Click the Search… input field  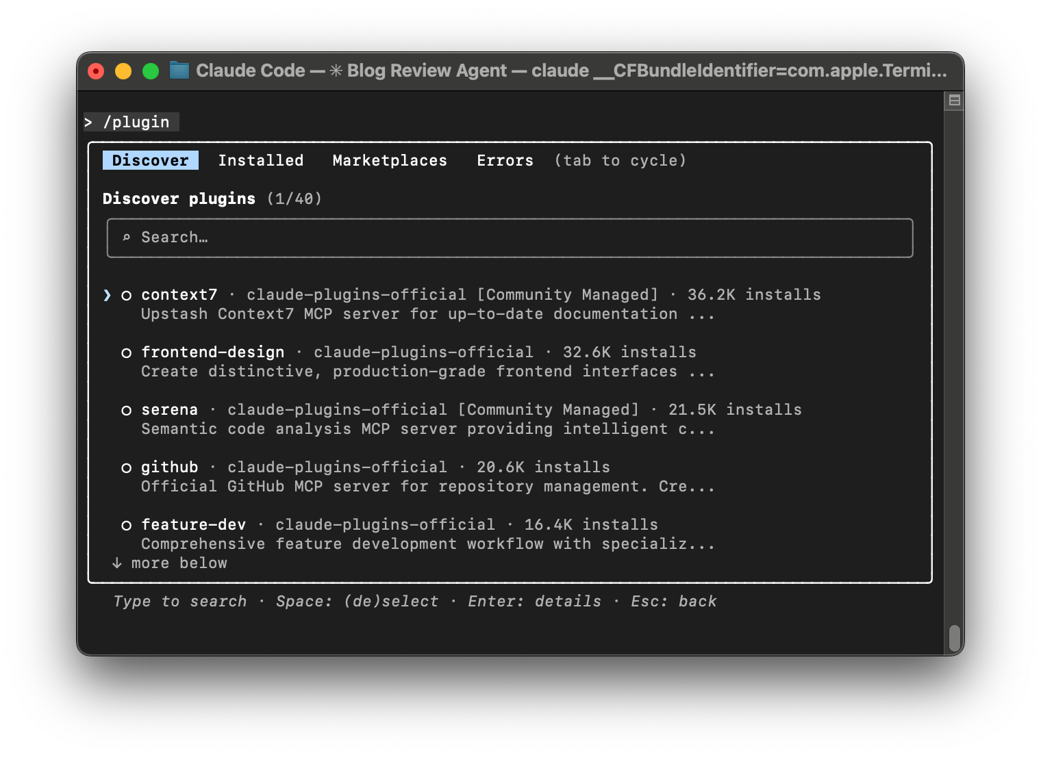coord(510,238)
